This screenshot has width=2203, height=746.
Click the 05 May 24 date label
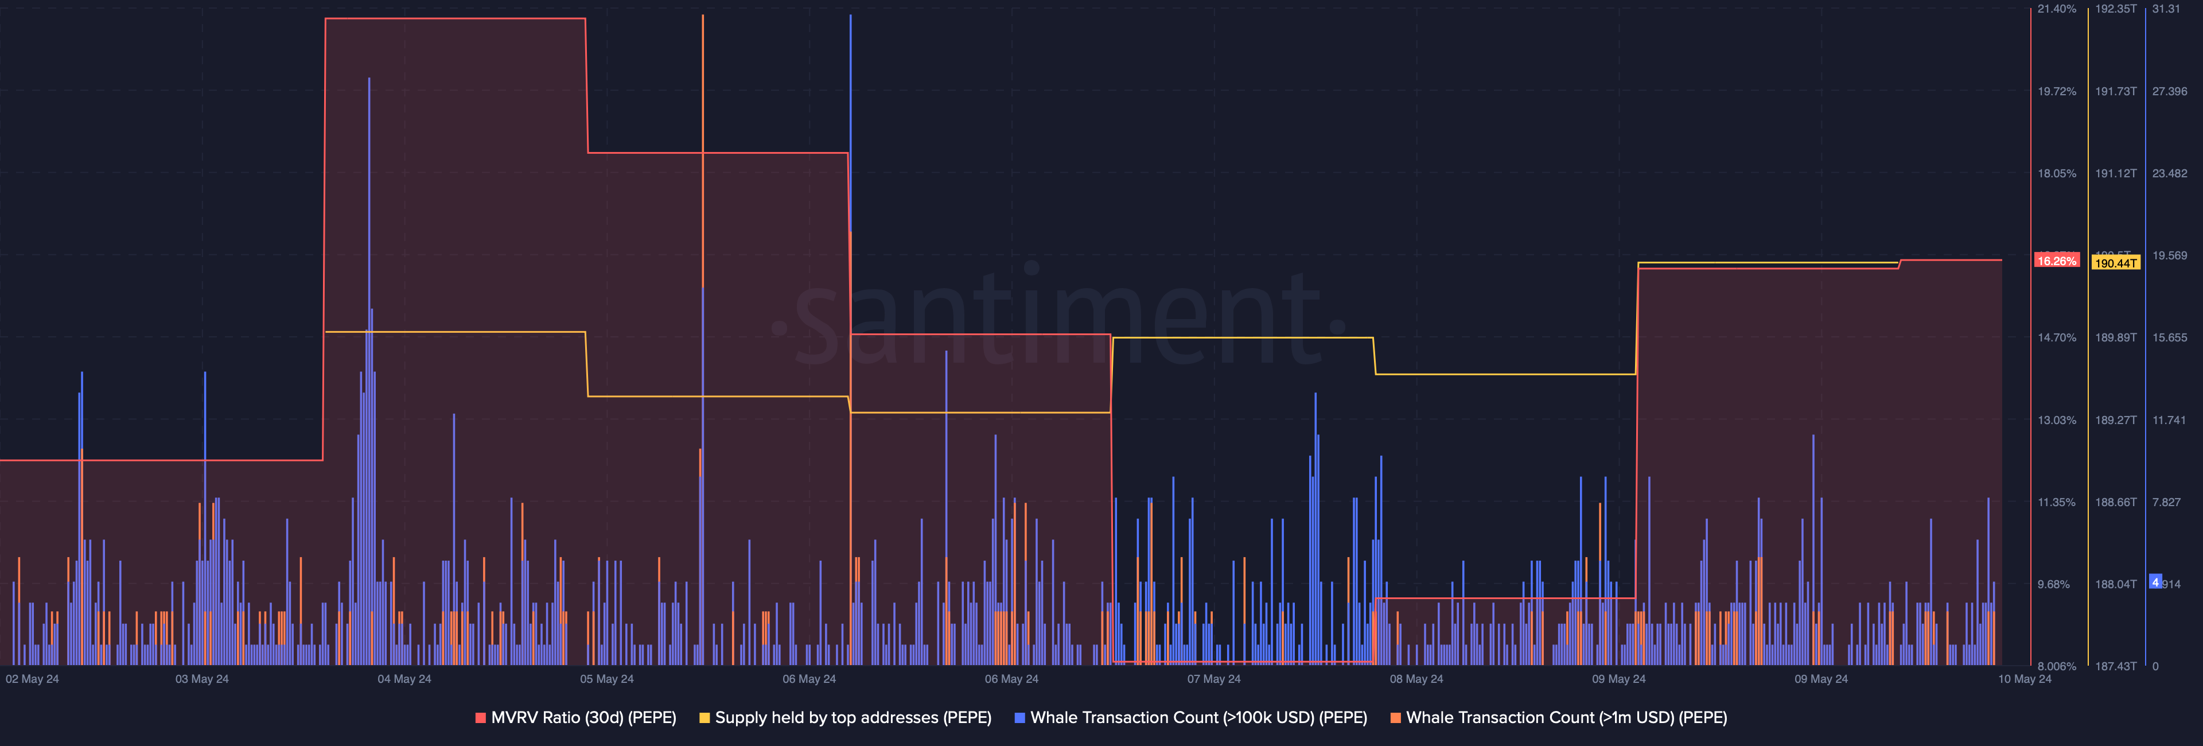point(606,679)
